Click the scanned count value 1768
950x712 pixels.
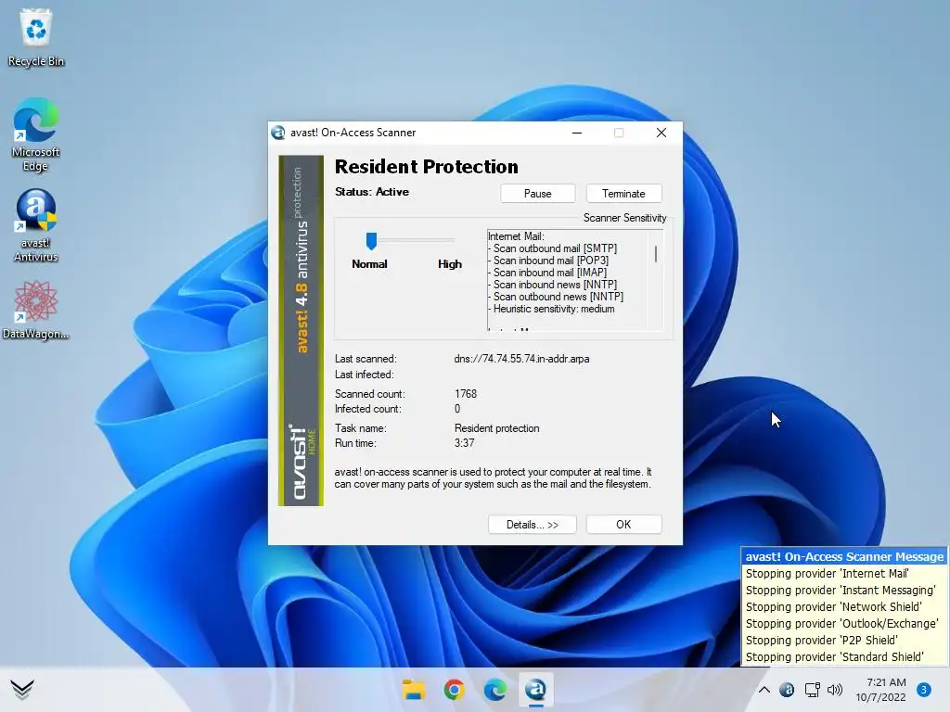click(x=466, y=393)
